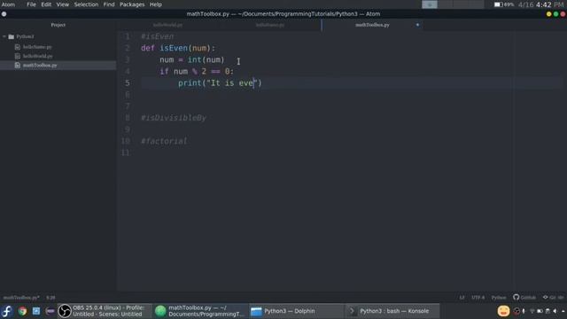
Task: Switch to the Python3 — Dolphin window
Action: pos(296,311)
